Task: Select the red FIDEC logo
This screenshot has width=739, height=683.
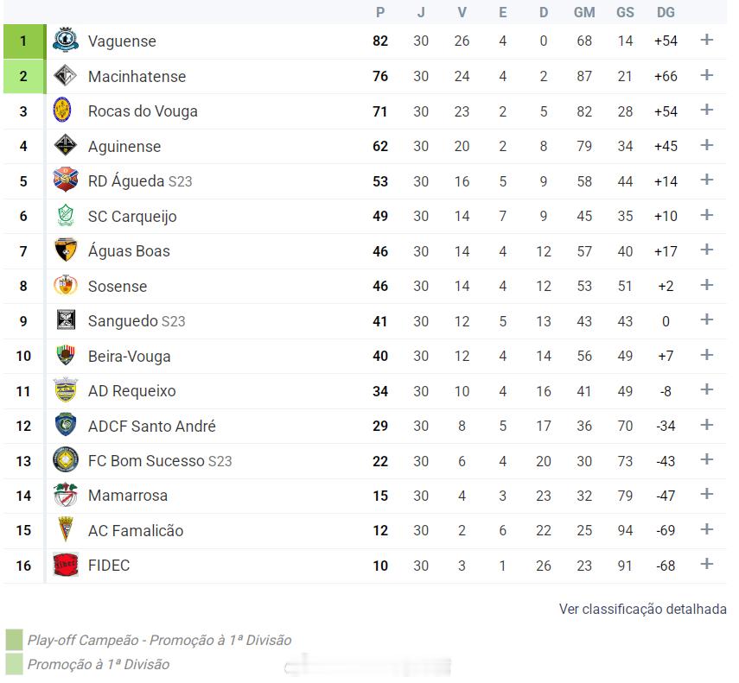Action: pos(66,566)
